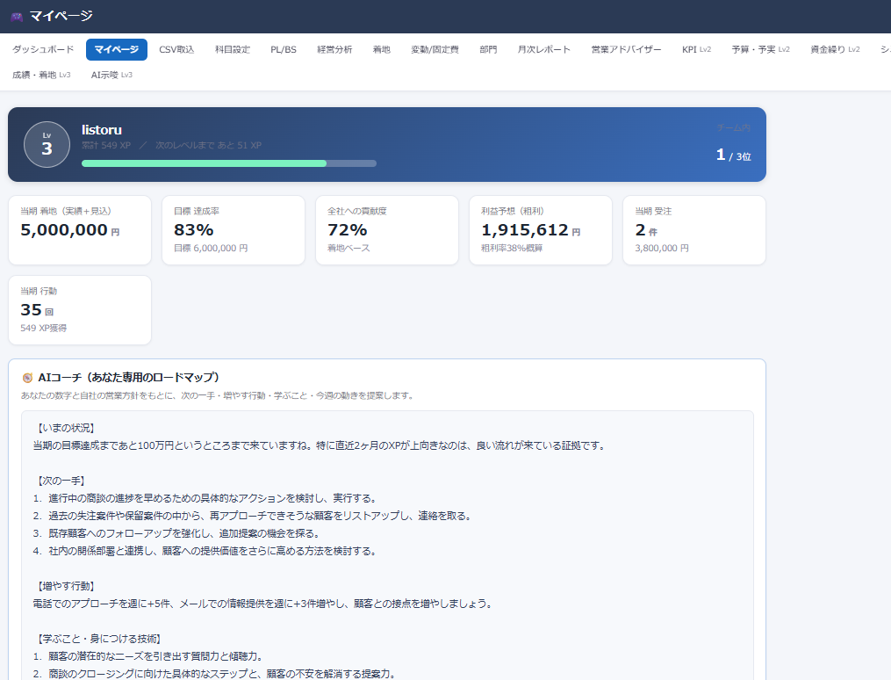
Task: Open the 予算・予実 Lv2 tab
Action: tap(761, 49)
